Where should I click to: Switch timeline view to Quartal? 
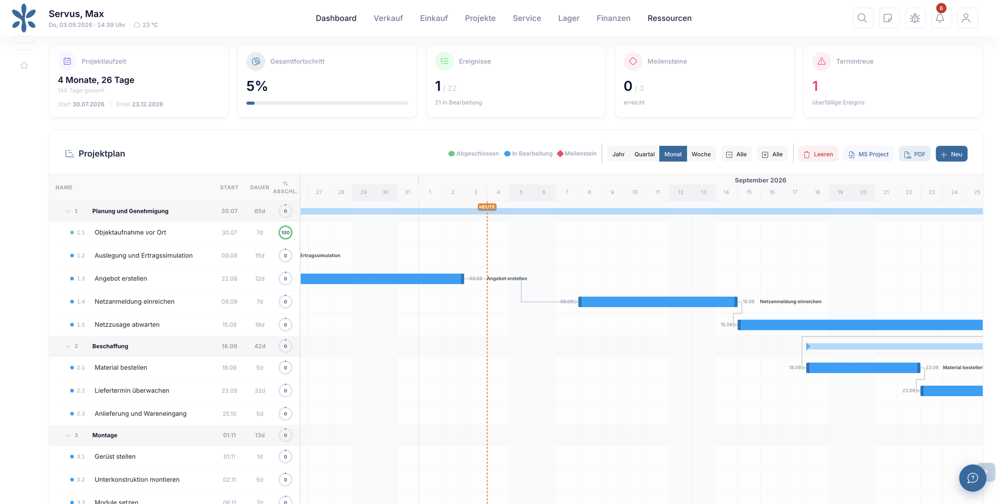pos(644,154)
